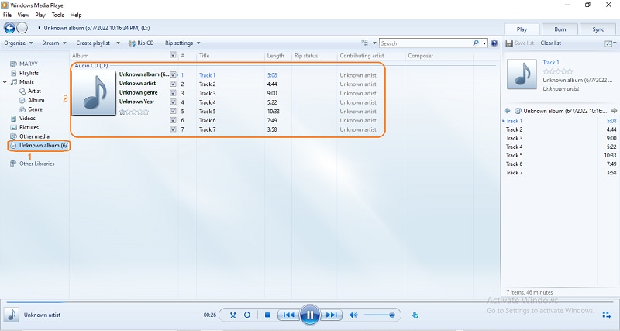Image resolution: width=620 pixels, height=331 pixels.
Task: Skip to the previous track
Action: 288,315
